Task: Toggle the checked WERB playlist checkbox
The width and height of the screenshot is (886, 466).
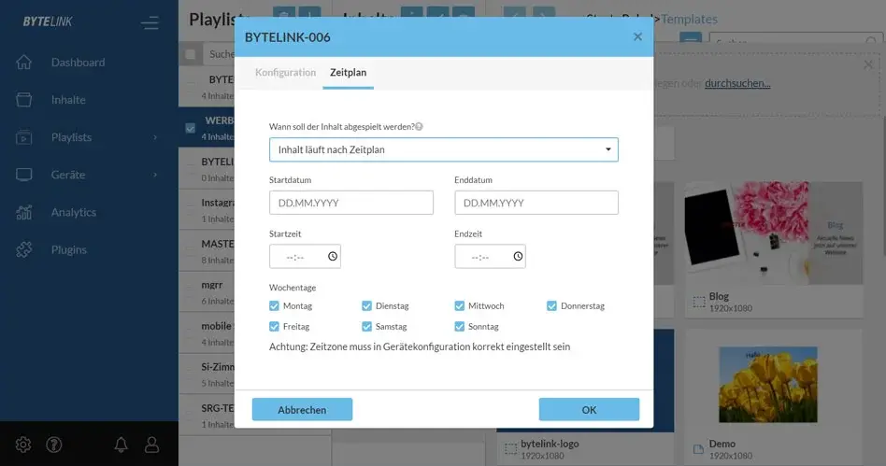Action: [x=191, y=128]
